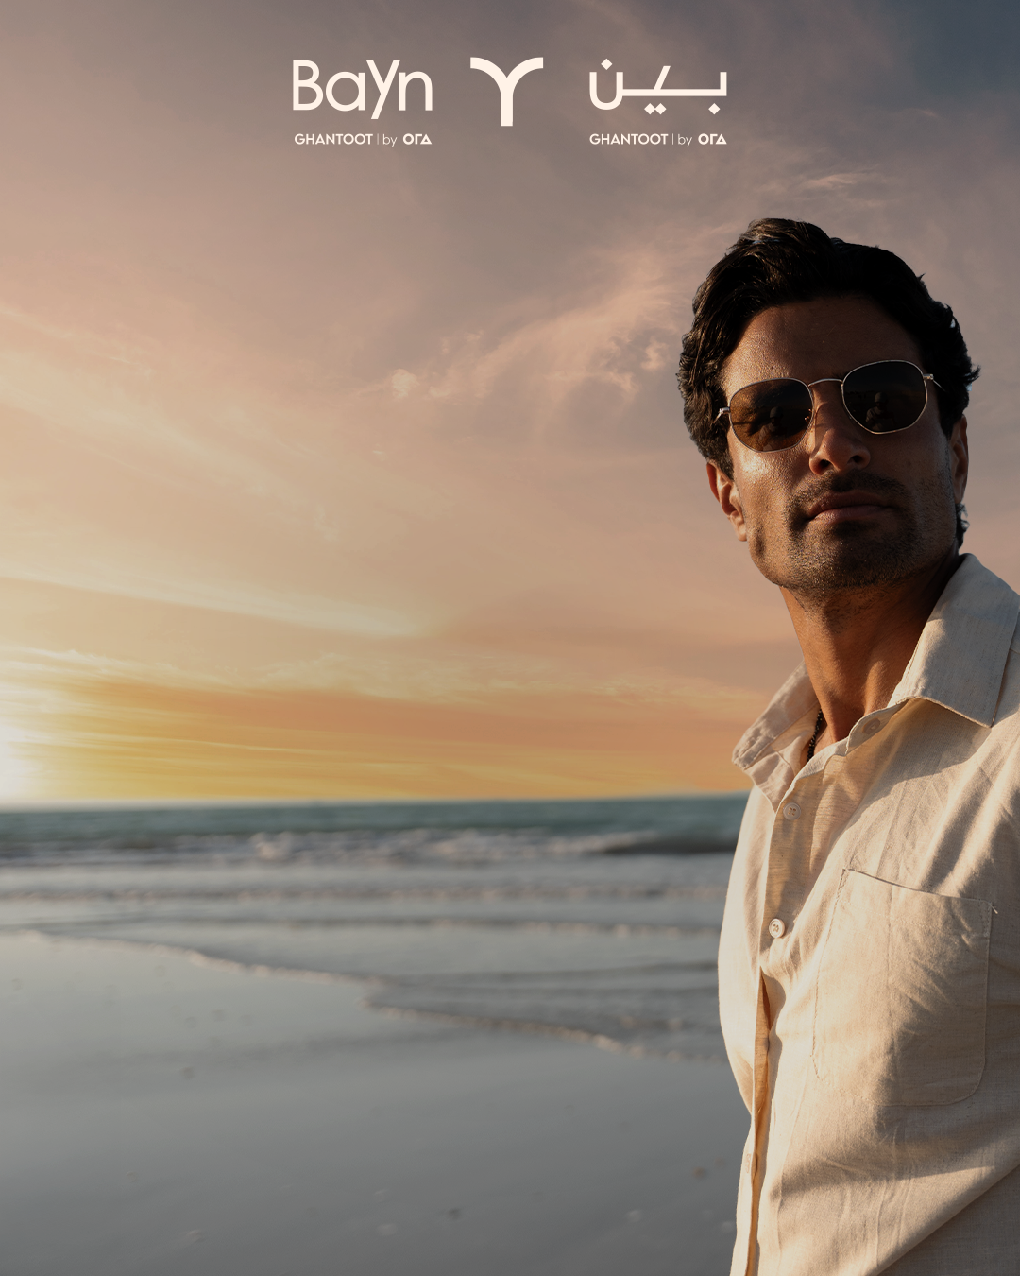Click the Arabic Bayn logo

coord(658,88)
